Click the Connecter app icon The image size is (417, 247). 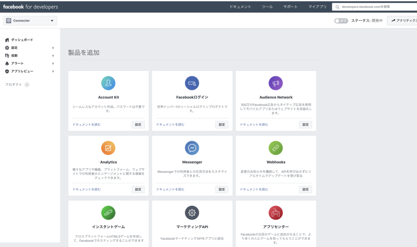tap(9, 20)
